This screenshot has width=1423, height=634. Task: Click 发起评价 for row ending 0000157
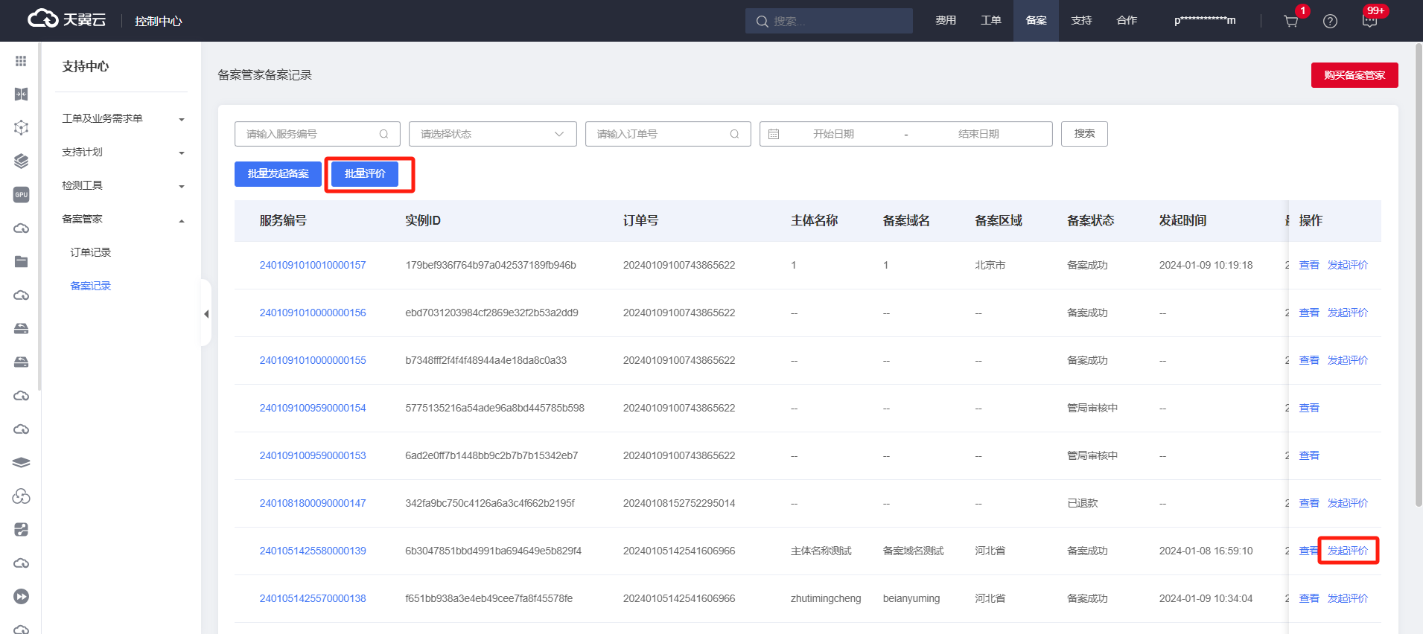1348,265
